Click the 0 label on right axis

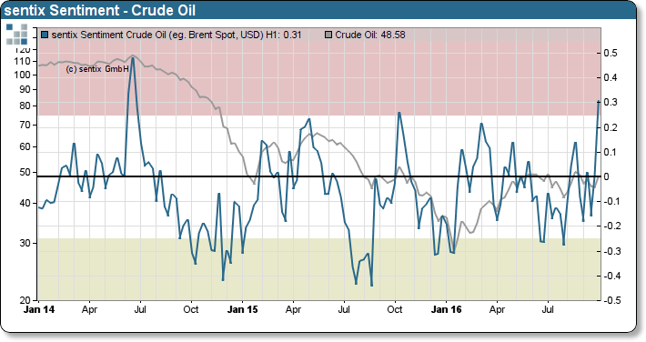point(607,176)
